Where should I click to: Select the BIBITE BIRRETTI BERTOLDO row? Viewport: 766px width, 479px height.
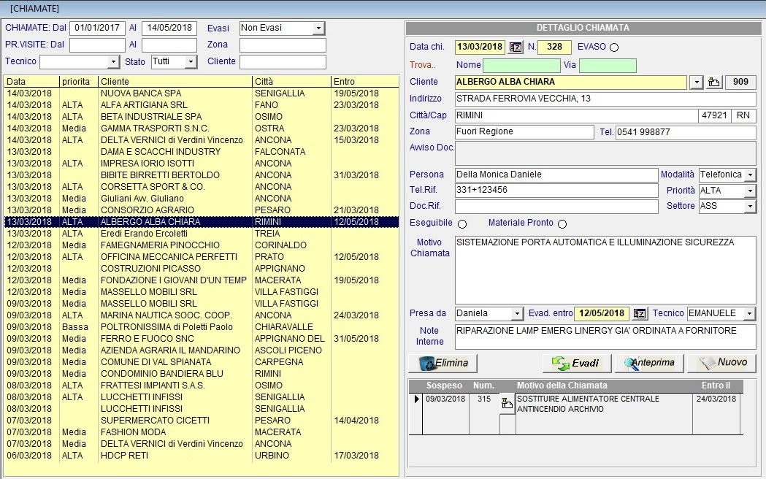(202, 175)
